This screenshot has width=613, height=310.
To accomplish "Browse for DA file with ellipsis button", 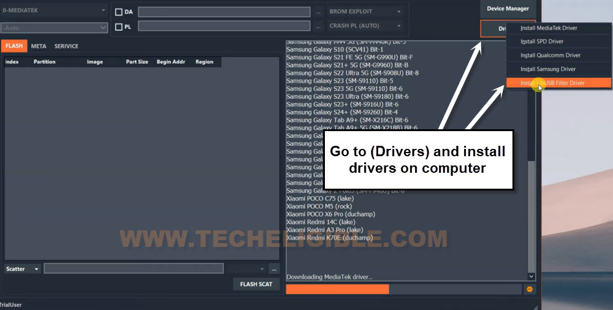I will coord(318,12).
